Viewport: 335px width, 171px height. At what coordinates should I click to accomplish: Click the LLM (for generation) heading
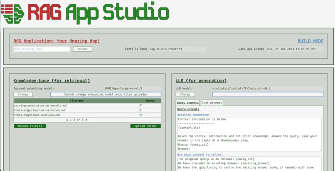point(201,81)
